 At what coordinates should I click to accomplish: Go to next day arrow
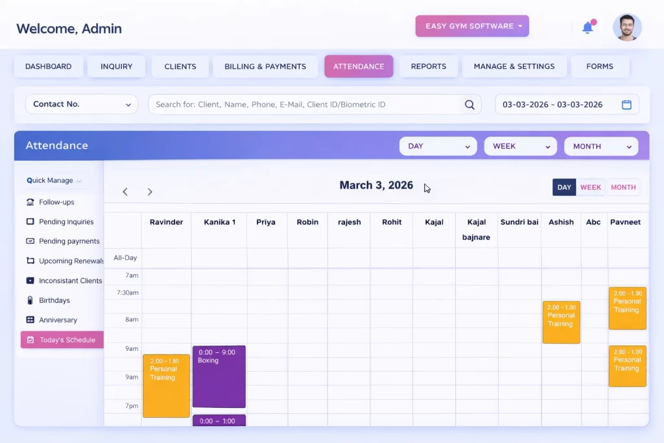click(x=150, y=192)
